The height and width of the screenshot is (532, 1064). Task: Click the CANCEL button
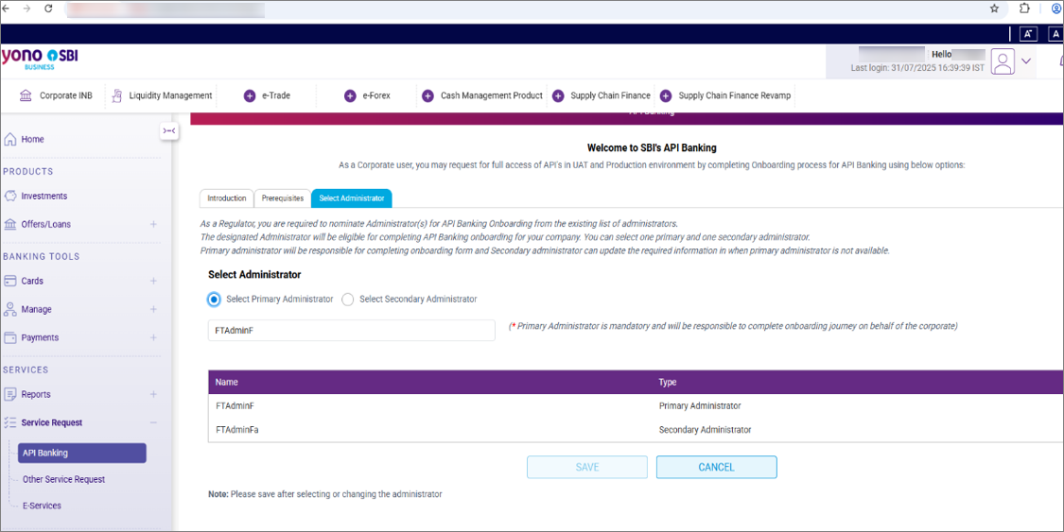[717, 467]
